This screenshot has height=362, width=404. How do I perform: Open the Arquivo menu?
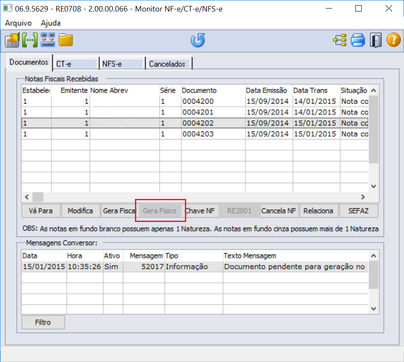click(18, 23)
